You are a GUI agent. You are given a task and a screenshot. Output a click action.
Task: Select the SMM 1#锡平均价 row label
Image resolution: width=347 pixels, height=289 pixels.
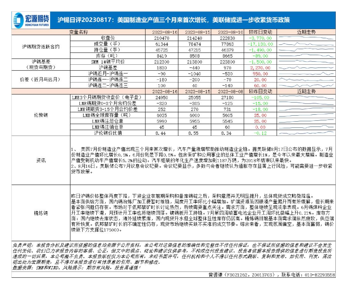click(x=107, y=62)
